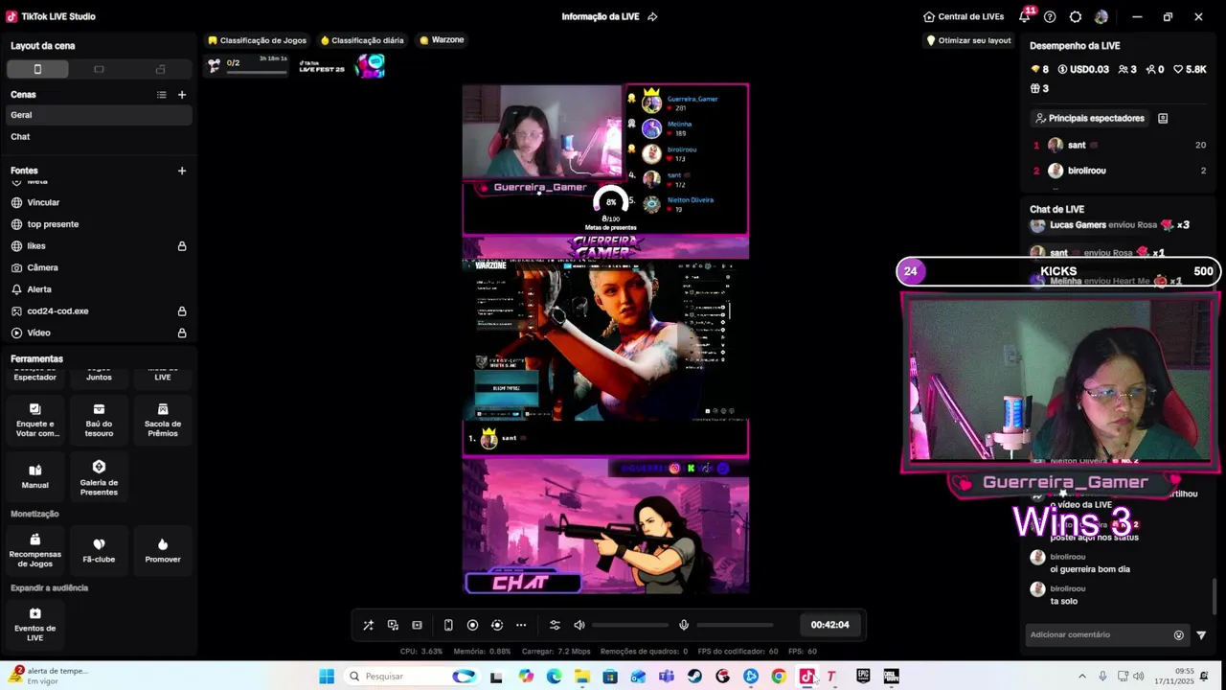This screenshot has height=690, width=1226.
Task: Open Recompensas de Jogos
Action: (x=35, y=551)
